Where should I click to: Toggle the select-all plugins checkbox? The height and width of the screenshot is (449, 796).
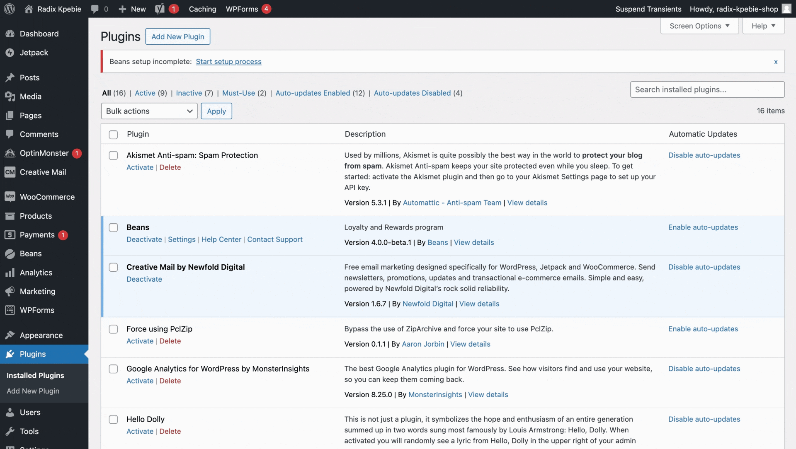click(x=113, y=135)
